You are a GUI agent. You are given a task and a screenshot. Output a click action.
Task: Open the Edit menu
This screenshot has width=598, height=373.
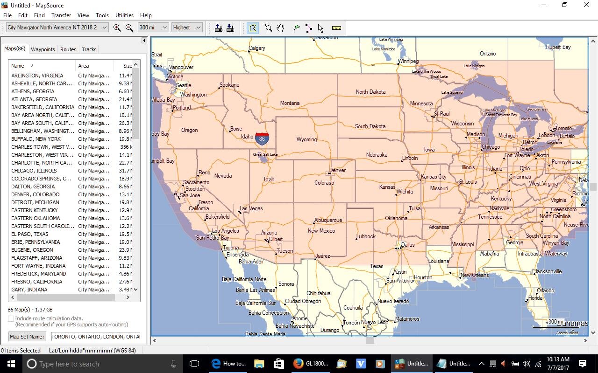point(23,15)
